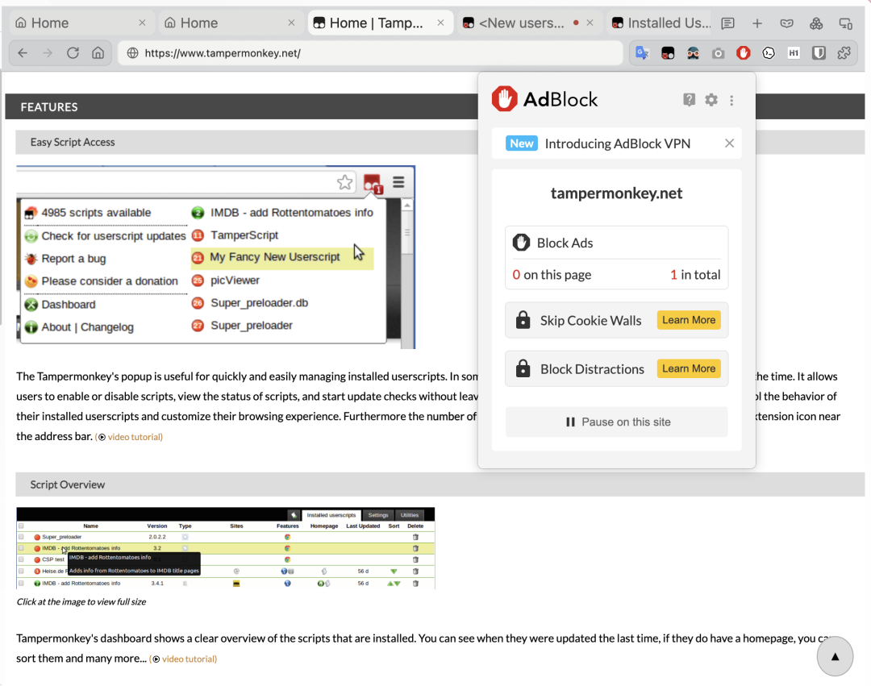This screenshot has width=871, height=686.
Task: Open the screenshot camera extension
Action: 719,53
